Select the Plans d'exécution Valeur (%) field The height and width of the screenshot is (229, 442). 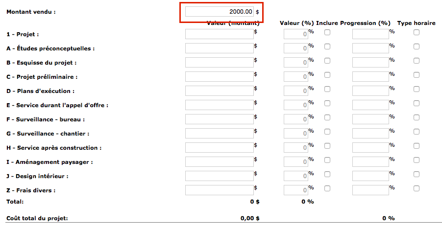(296, 91)
